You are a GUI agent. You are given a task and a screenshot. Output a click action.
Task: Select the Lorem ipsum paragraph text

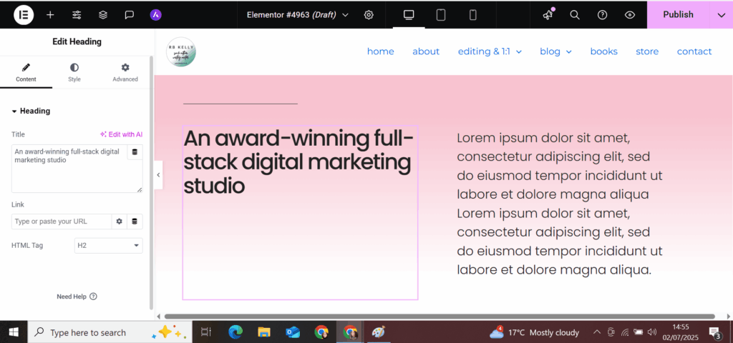tap(560, 204)
